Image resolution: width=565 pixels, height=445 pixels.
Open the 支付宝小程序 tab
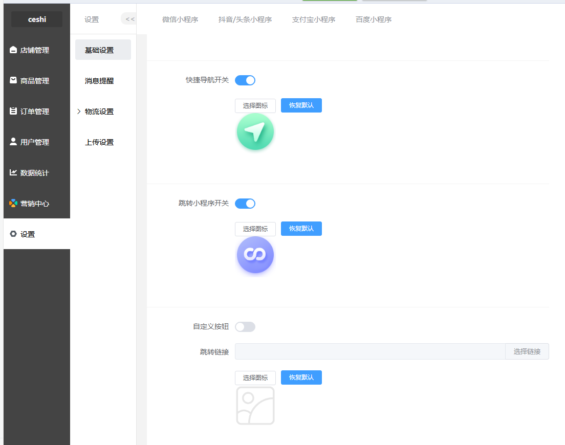coord(313,19)
